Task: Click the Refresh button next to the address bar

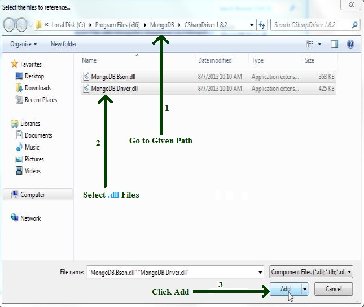Action: [x=262, y=25]
